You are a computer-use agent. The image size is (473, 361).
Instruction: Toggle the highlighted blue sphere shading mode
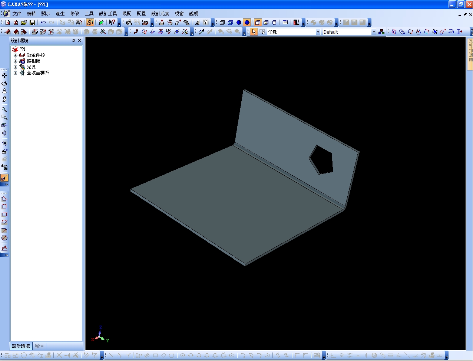click(x=247, y=23)
